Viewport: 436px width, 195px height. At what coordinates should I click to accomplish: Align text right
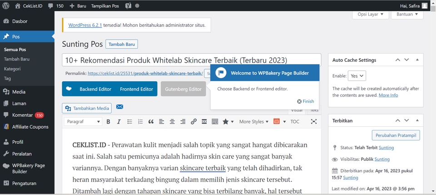coord(183,121)
